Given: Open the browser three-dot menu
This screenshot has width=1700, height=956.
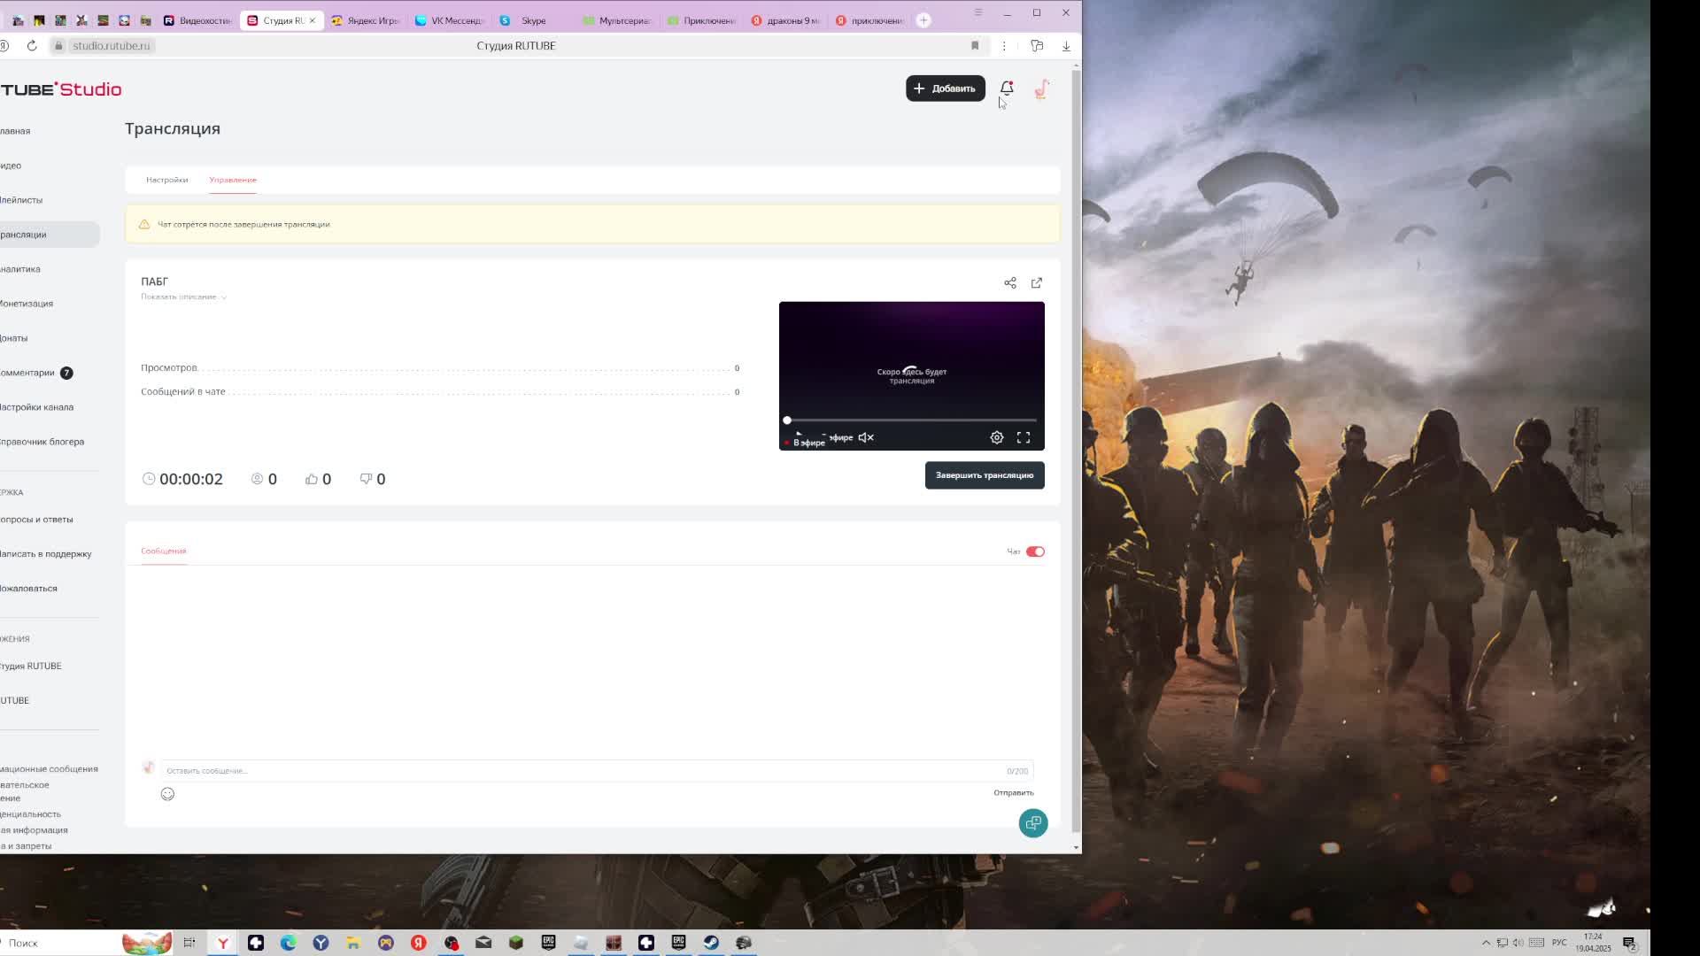Looking at the screenshot, I should coord(1004,46).
